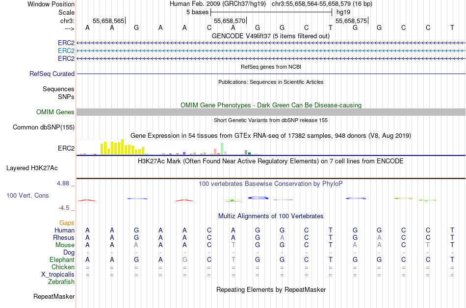This screenshot has width=466, height=308.
Task: Select the X_tropicalis alignment row label
Action: (x=58, y=275)
